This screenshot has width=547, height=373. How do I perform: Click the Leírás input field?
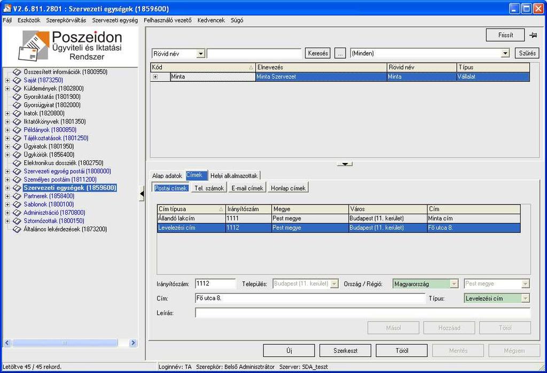(x=363, y=313)
